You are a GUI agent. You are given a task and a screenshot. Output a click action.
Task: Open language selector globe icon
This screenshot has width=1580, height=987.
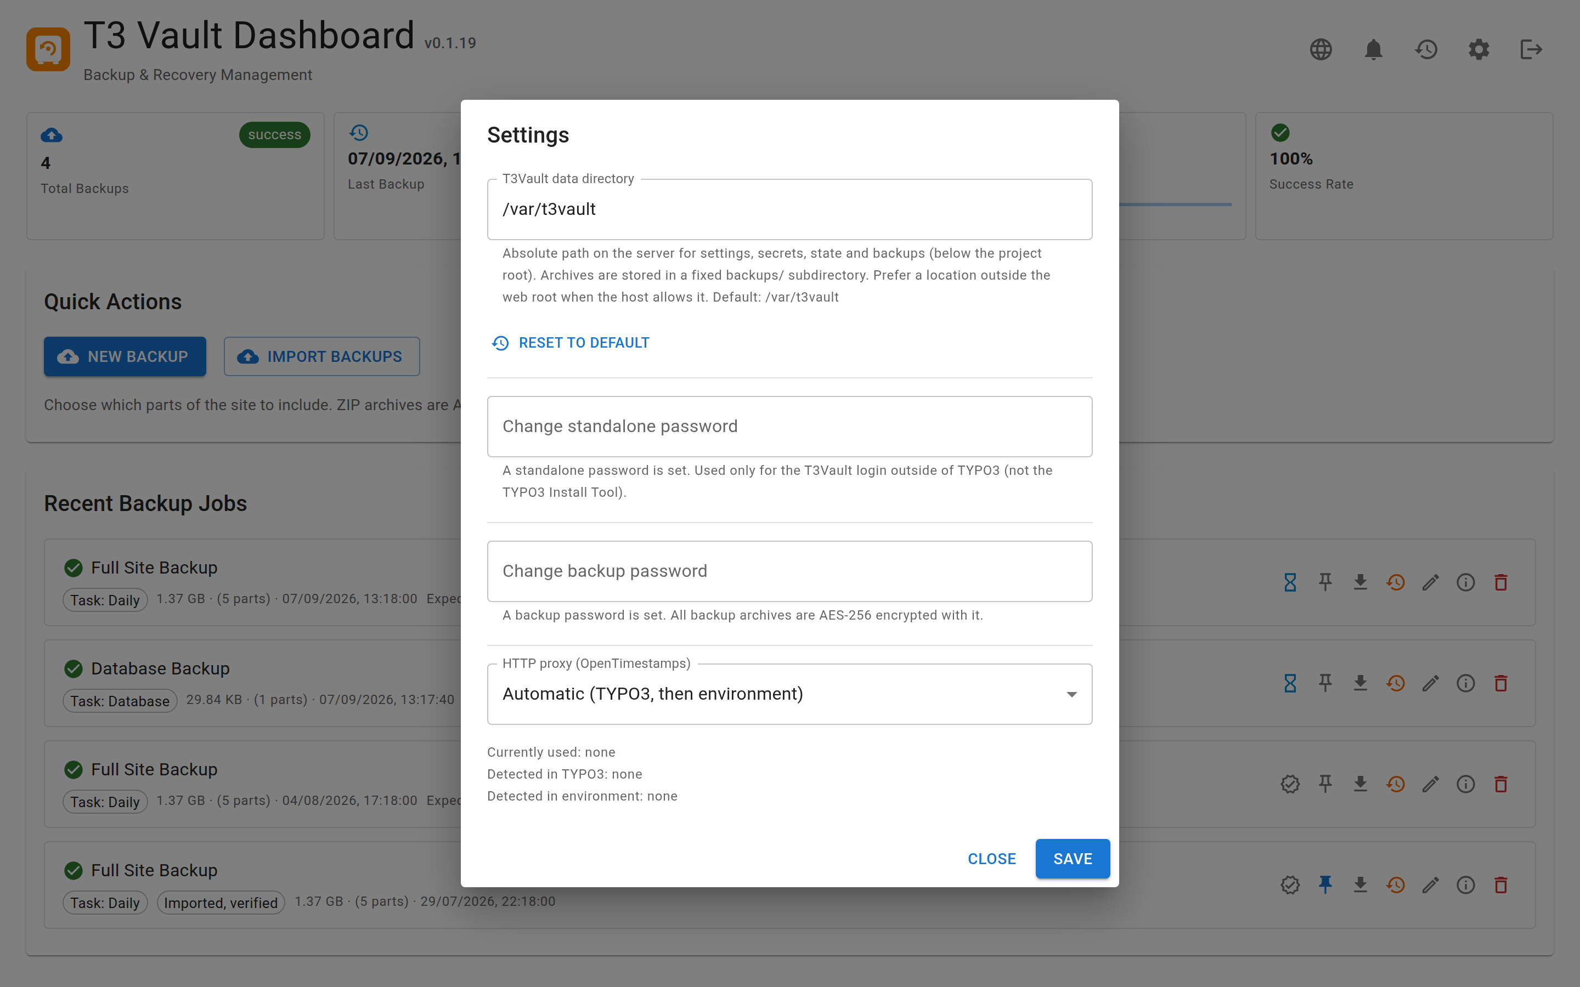[x=1321, y=49]
